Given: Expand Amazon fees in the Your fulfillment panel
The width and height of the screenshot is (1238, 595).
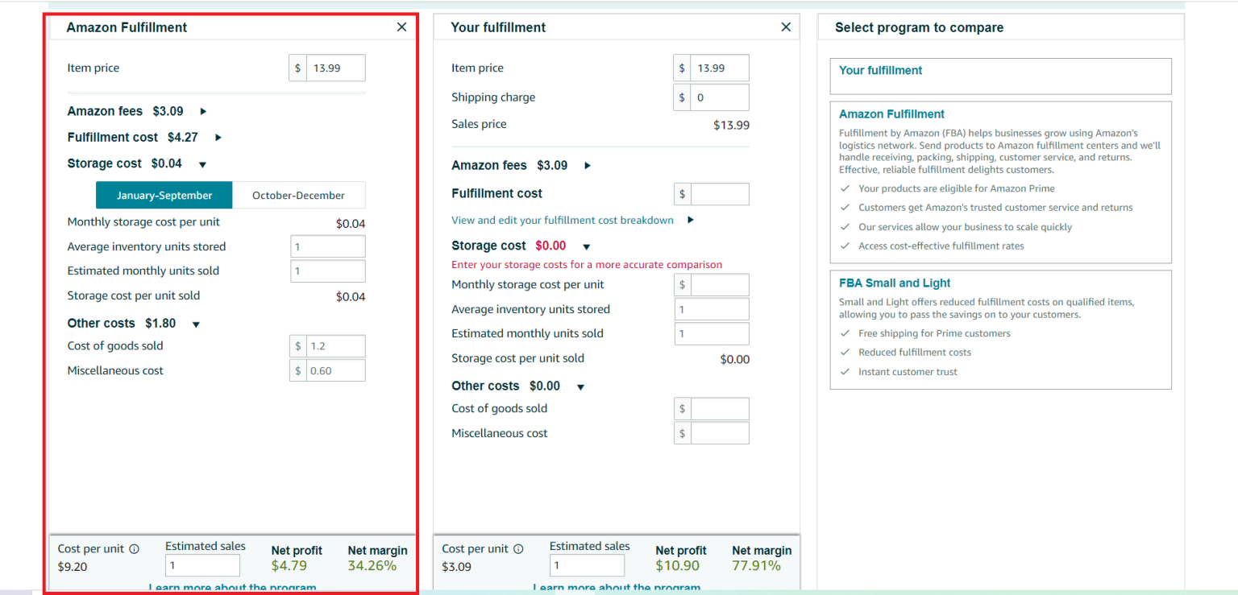Looking at the screenshot, I should [587, 165].
